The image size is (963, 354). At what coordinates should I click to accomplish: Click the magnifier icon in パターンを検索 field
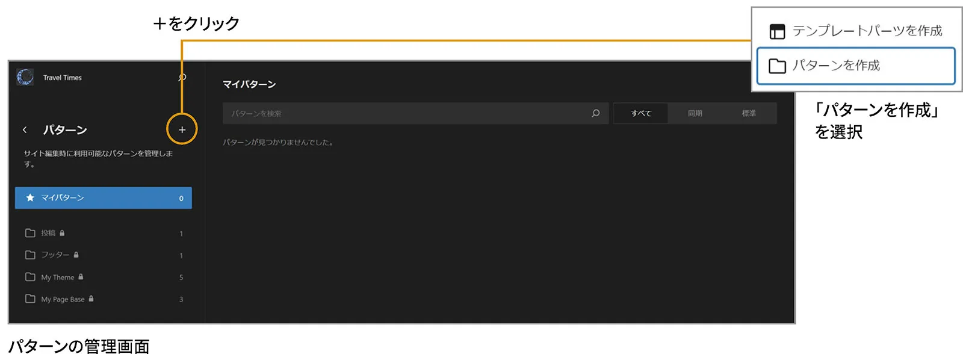(x=595, y=113)
